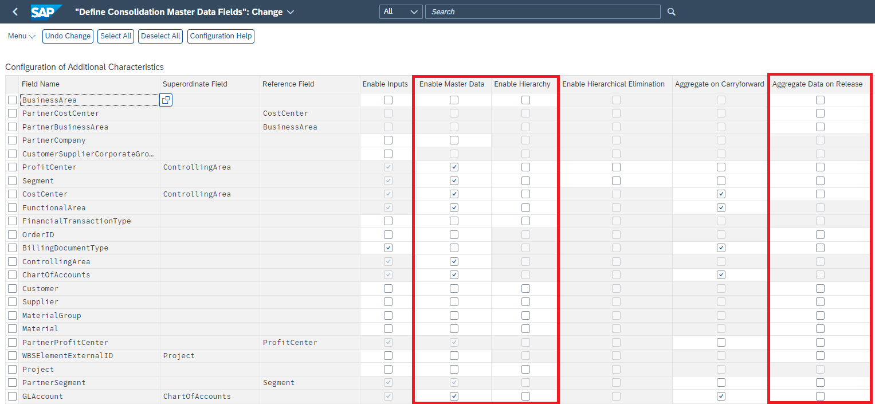
Task: Open the All search scope dropdown
Action: pyautogui.click(x=401, y=11)
